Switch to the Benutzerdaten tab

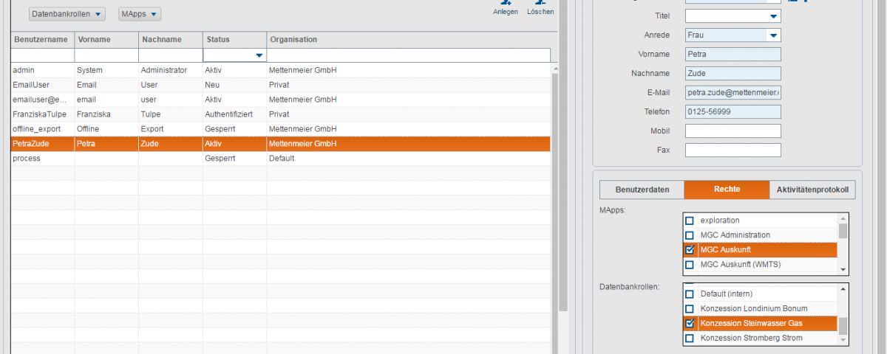pos(642,190)
